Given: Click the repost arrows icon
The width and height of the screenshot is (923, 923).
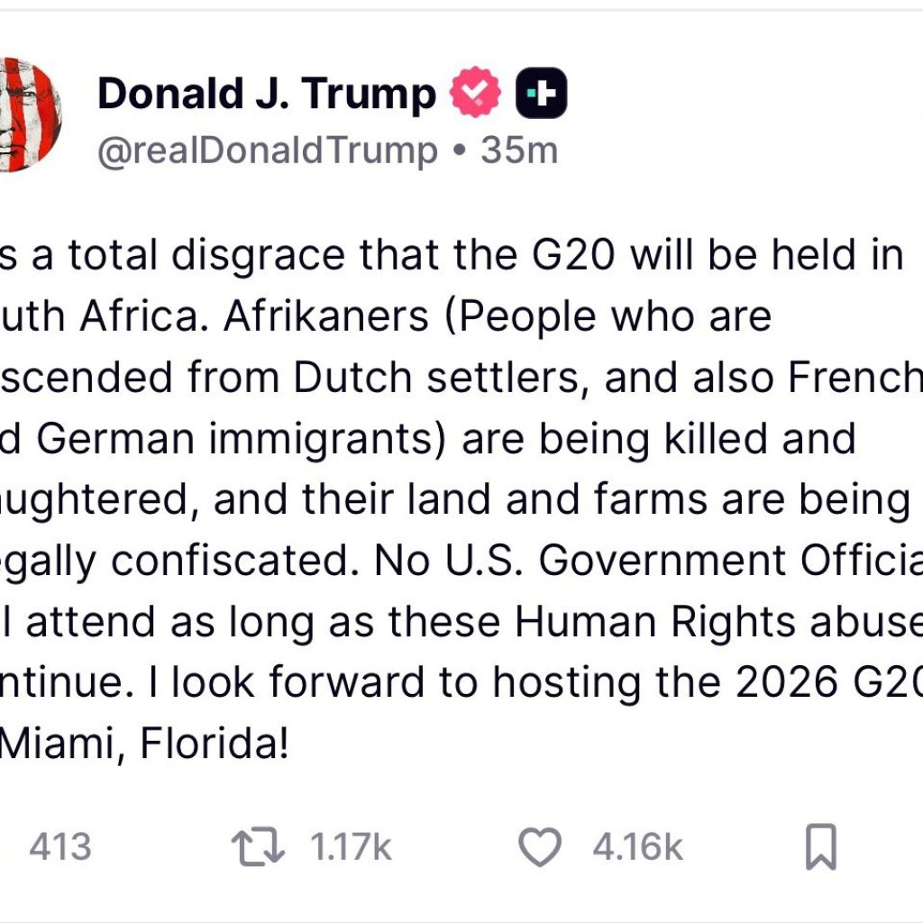Looking at the screenshot, I should click(x=258, y=848).
